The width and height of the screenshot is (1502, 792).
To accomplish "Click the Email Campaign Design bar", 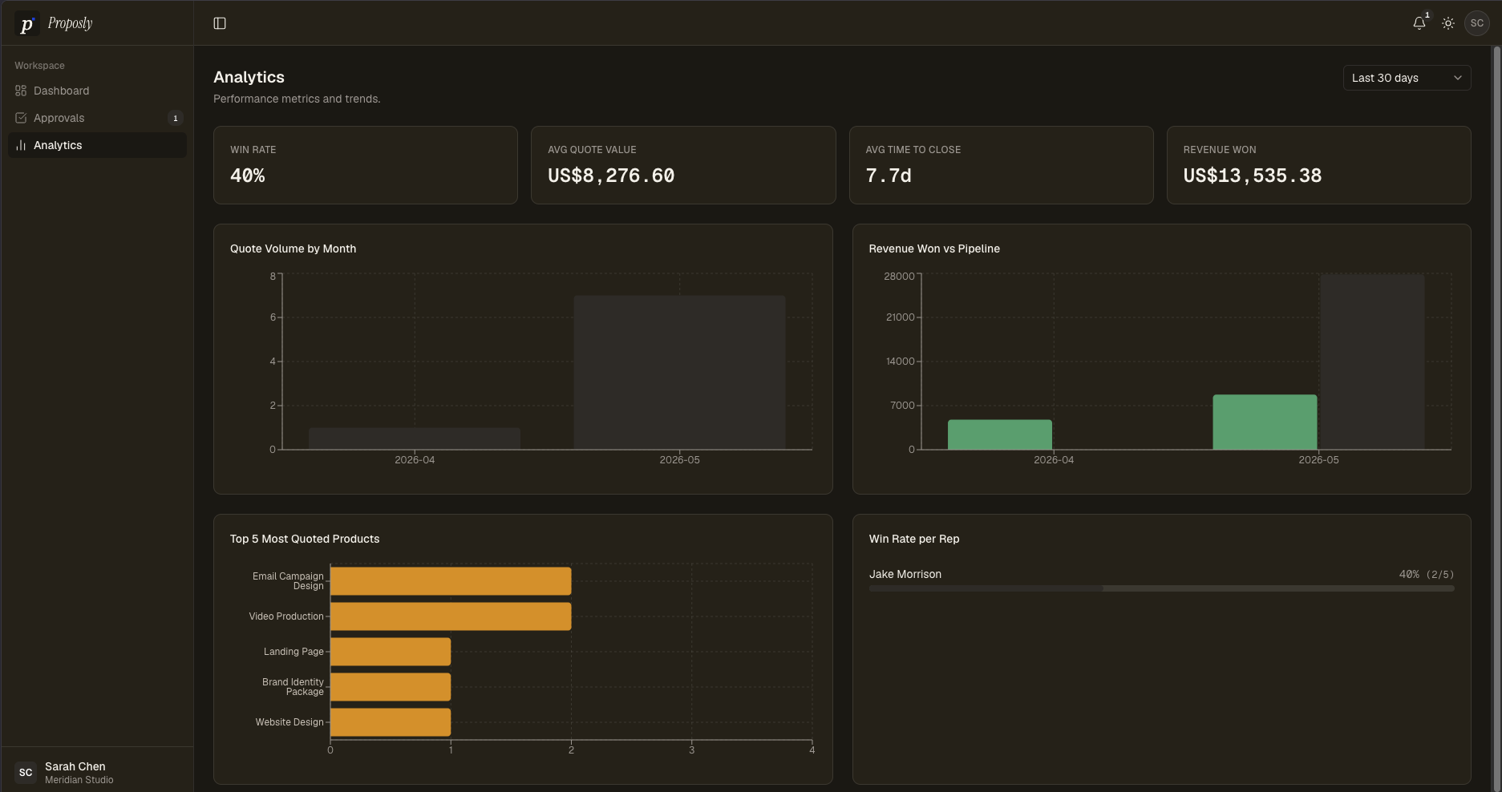I will 451,581.
